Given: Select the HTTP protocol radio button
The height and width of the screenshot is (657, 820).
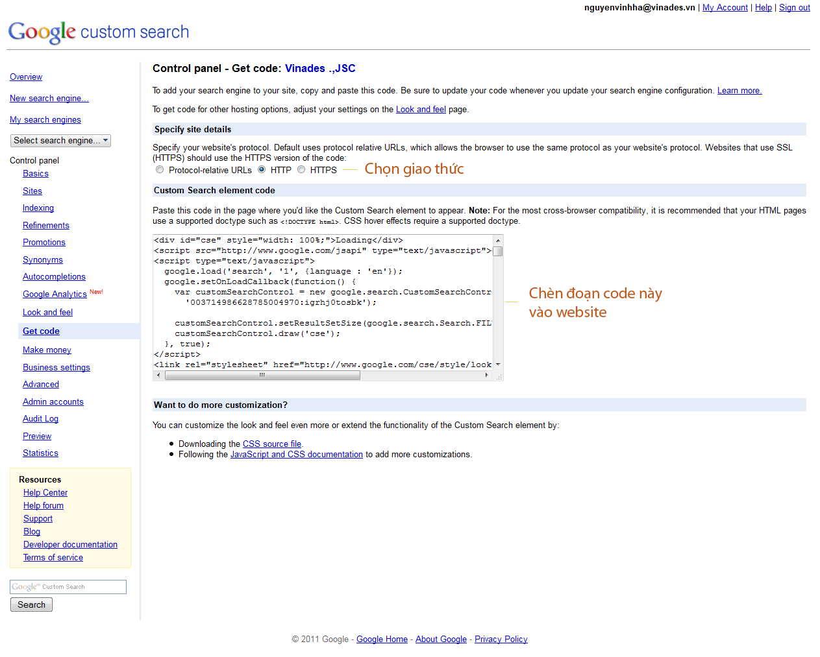Looking at the screenshot, I should (x=262, y=170).
